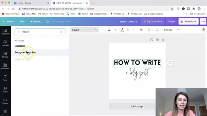
Task: Open the text color picker
Action: (x=122, y=30)
